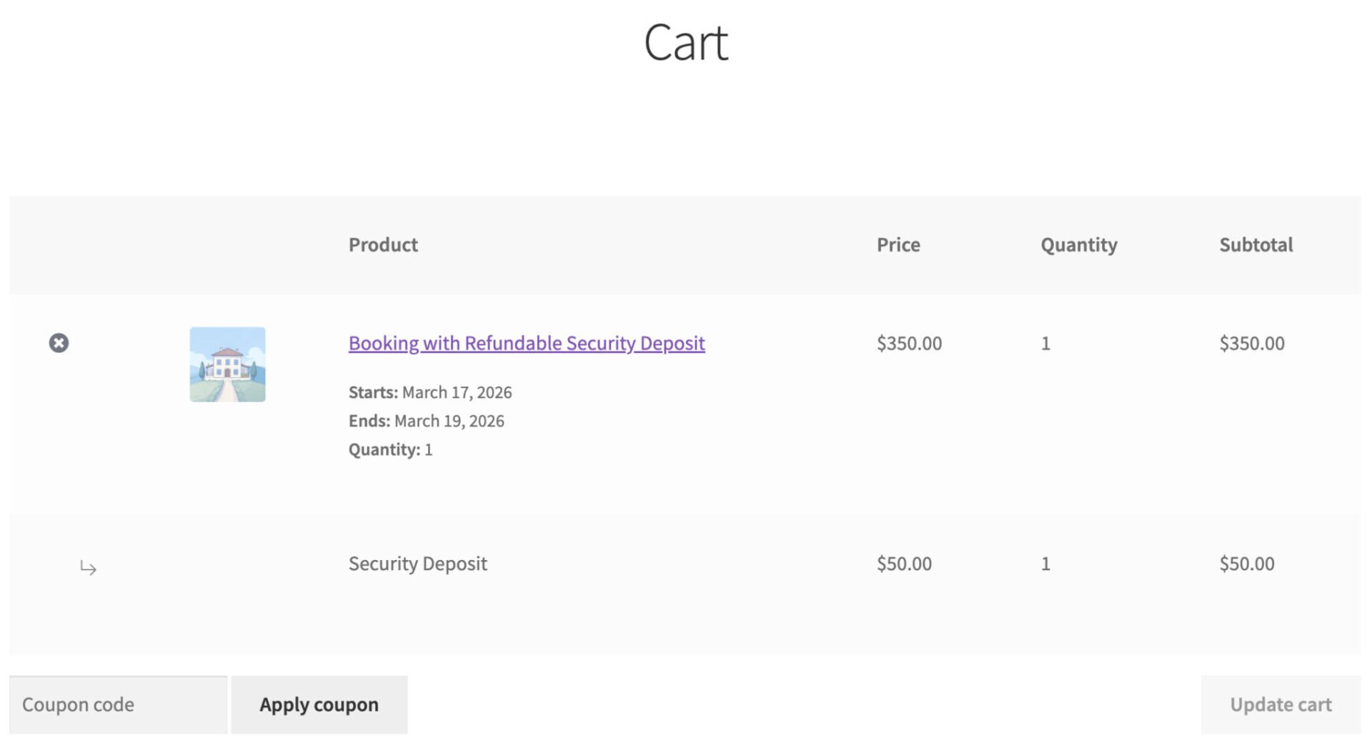Select the booking quantity value of 1
Screen dimensions: 1372x743
pyautogui.click(x=1045, y=343)
